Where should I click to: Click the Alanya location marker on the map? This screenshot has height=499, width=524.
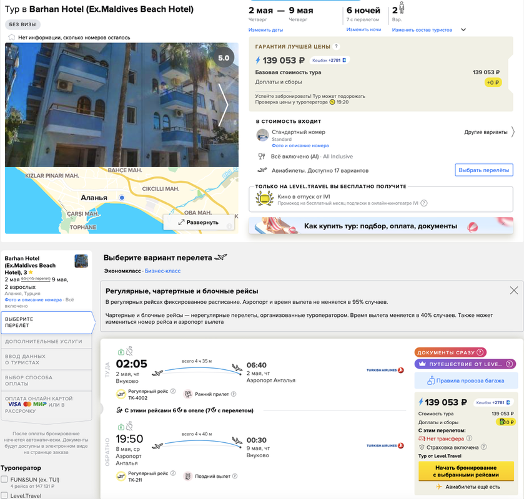[122, 198]
